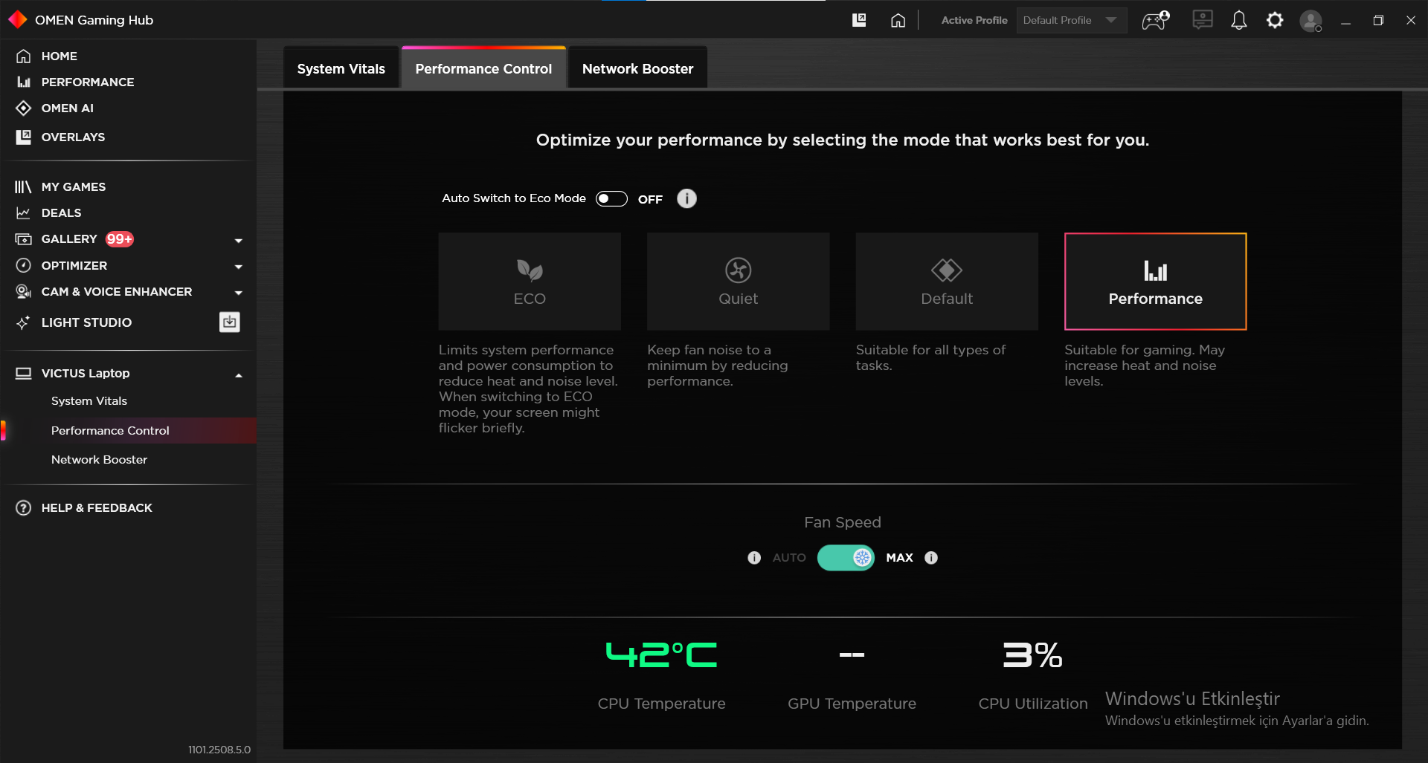Expand the OPTIMIZER section arrow
The image size is (1428, 763).
[239, 266]
